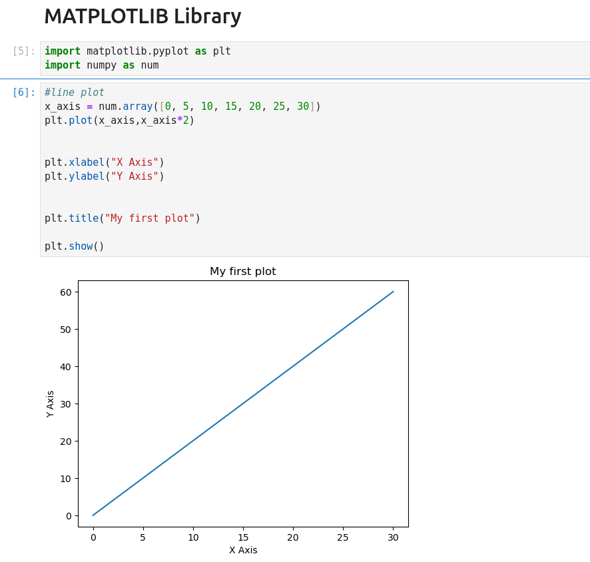
Task: Click the MATPLOTLIB Library heading
Action: pyautogui.click(x=143, y=17)
